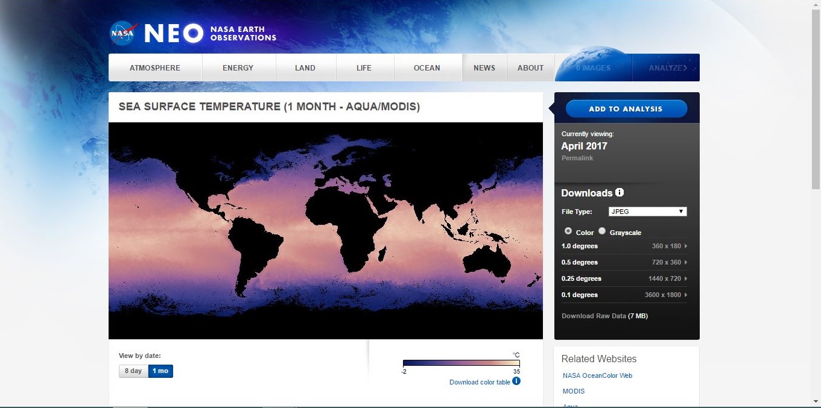Viewport: 821px width, 408px height.
Task: Select the Grayscale radio button
Action: pyautogui.click(x=602, y=231)
